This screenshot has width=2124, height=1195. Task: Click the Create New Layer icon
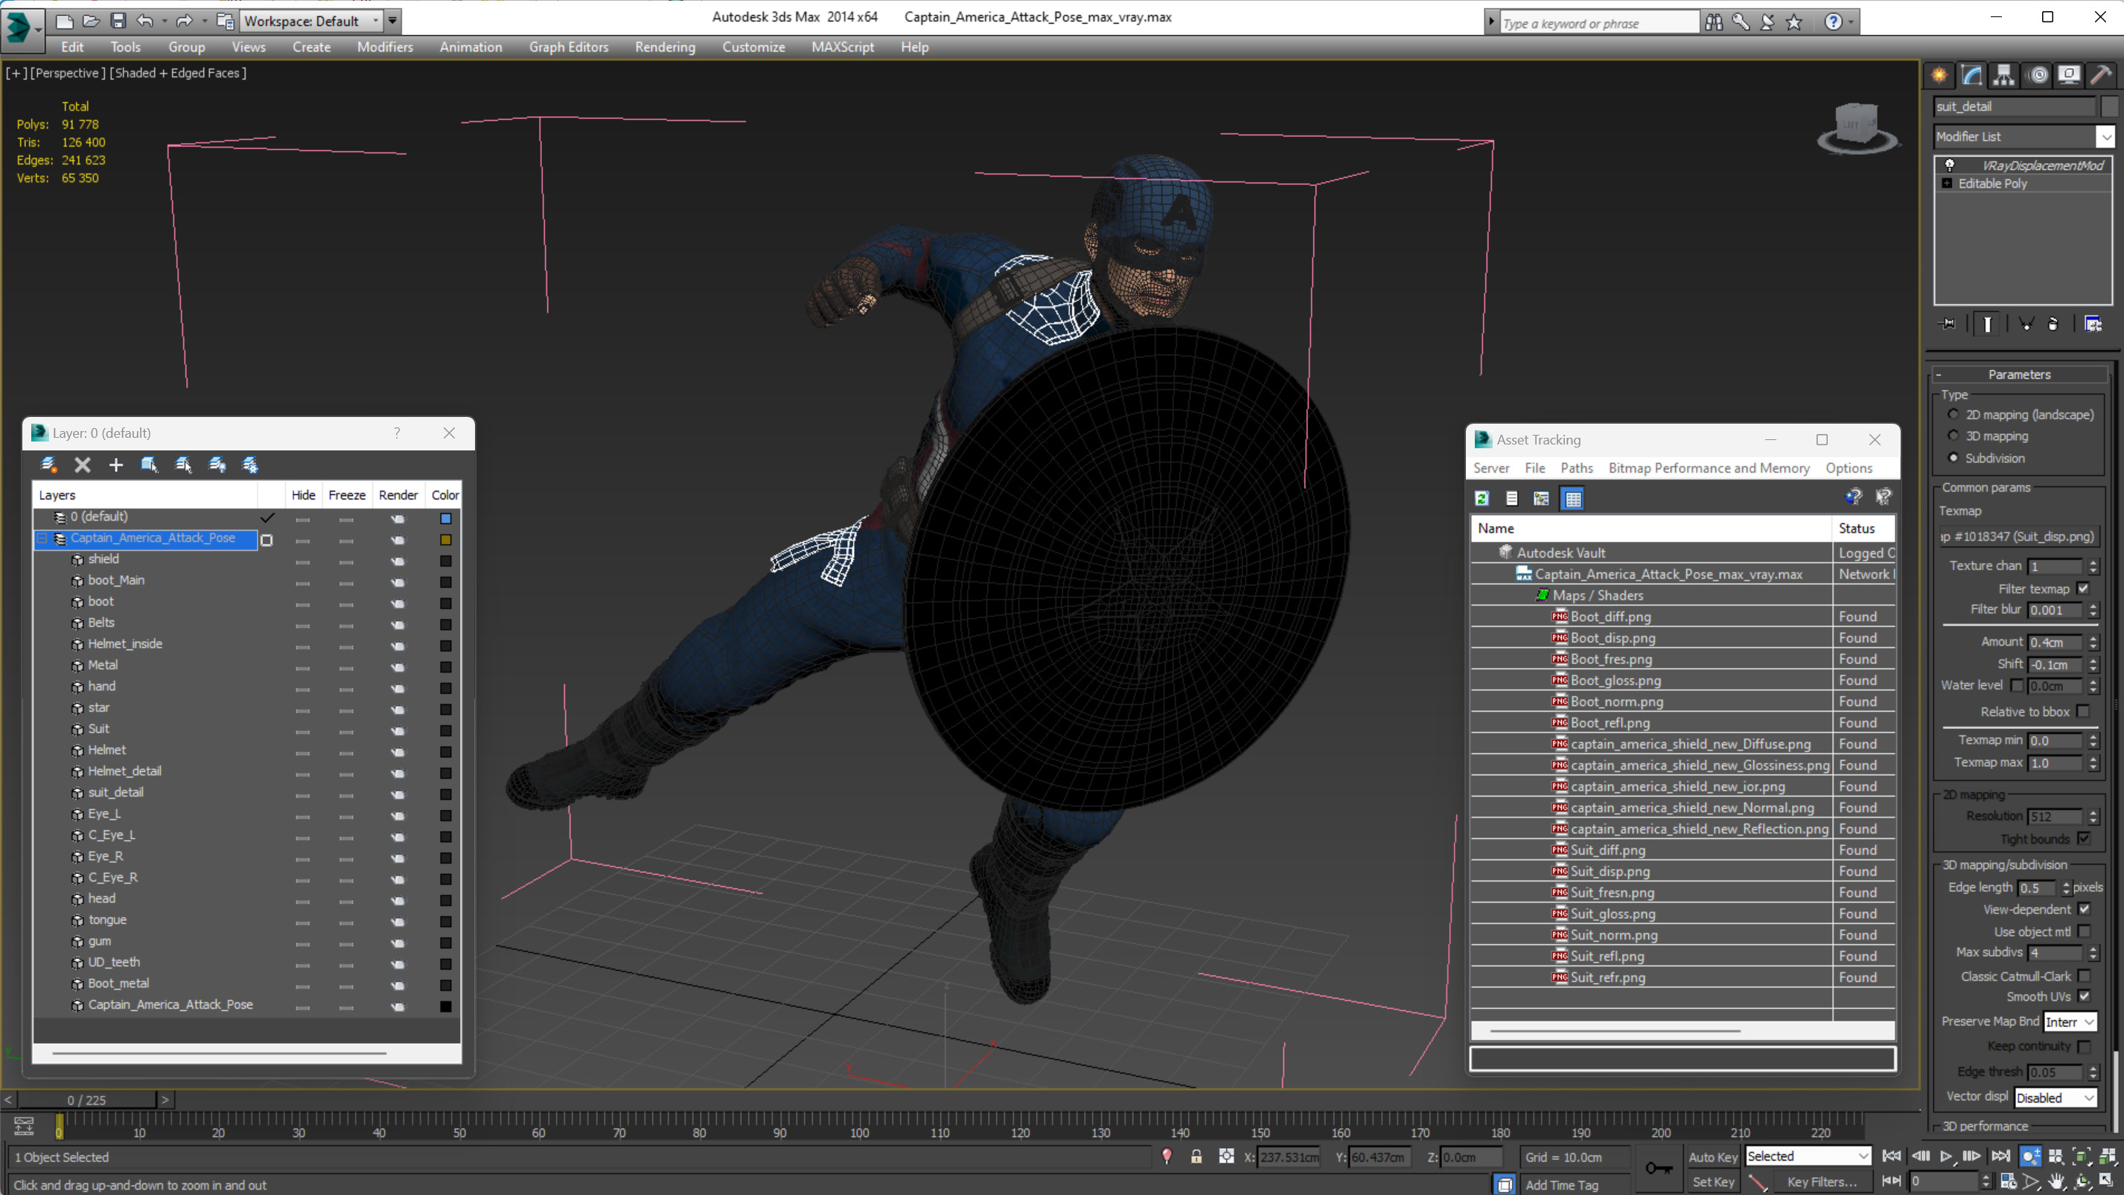48,465
